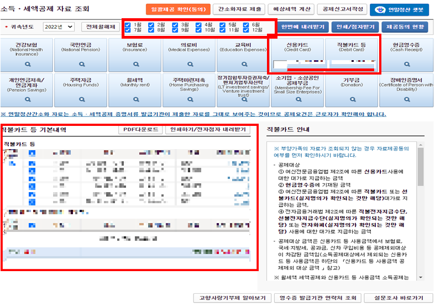This screenshot has height=307, width=435.
Task: Open the 장기집합투자증권저축 magnifier icon
Action: click(x=244, y=99)
